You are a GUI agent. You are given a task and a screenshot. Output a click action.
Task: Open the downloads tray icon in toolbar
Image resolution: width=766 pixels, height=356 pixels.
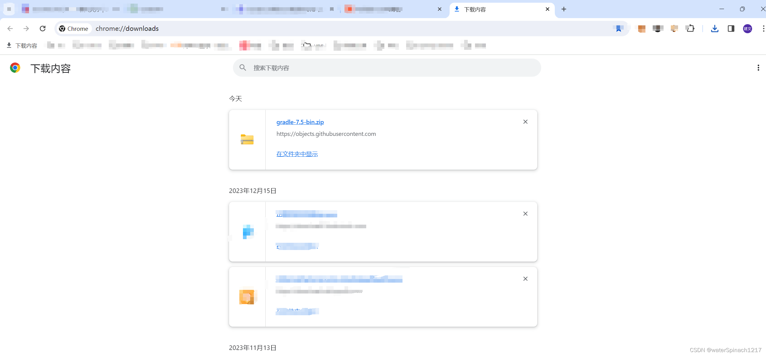[x=715, y=28]
